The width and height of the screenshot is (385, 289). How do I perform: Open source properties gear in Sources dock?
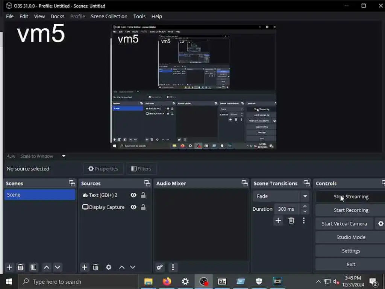(109, 267)
